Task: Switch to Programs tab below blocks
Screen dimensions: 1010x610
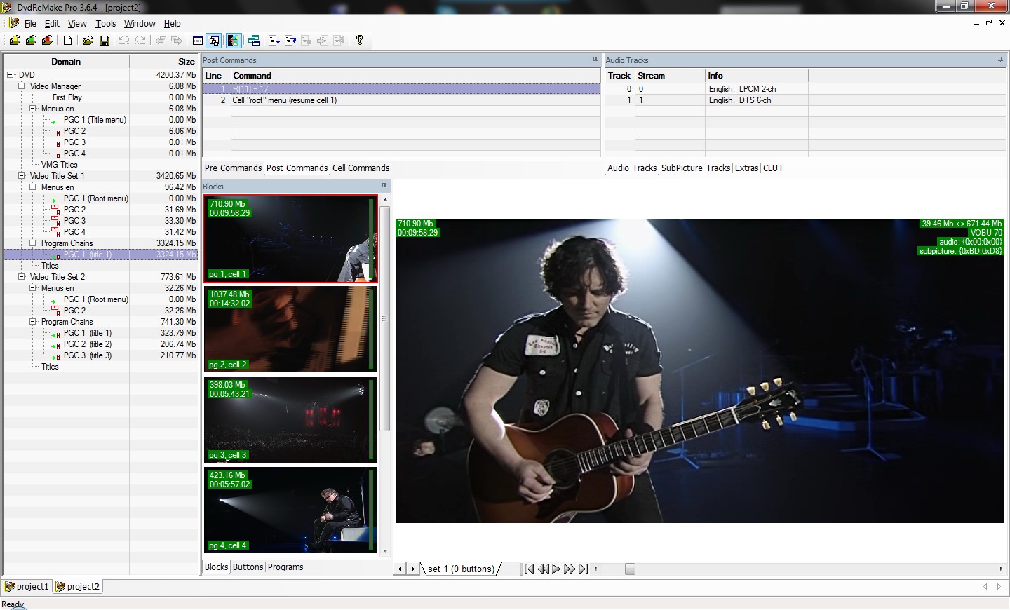Action: click(285, 567)
